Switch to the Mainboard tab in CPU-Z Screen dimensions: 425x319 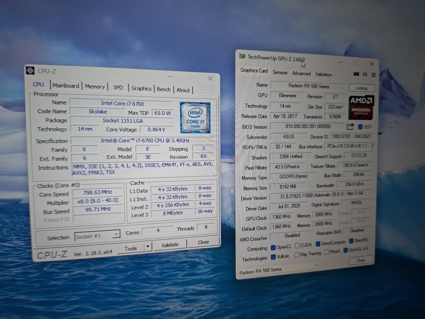tap(66, 86)
